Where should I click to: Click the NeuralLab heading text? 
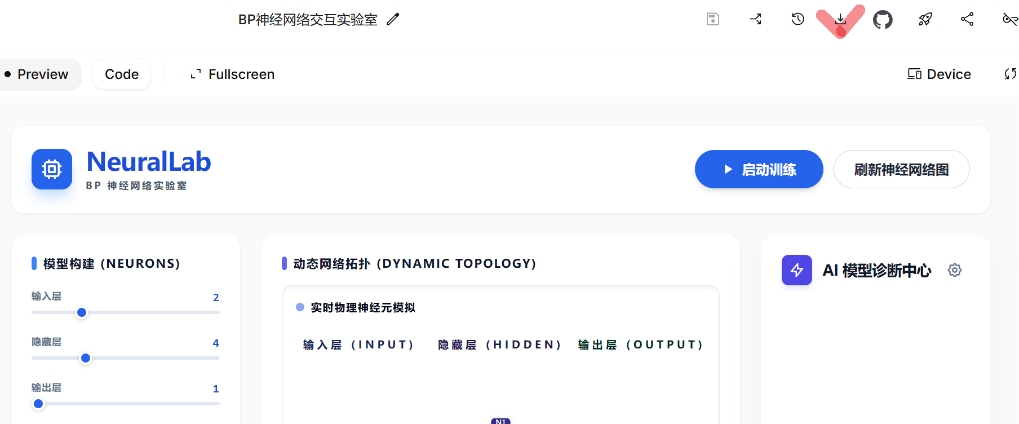coord(149,162)
